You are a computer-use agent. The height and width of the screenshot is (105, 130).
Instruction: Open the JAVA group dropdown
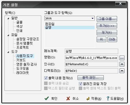[x=92, y=18]
